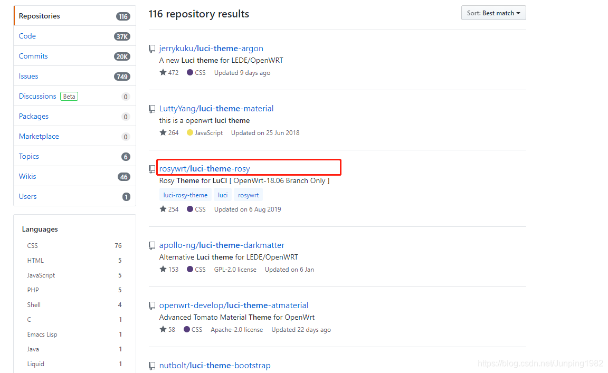Viewport: 608px width, 373px height.
Task: Click the 472 stars count for luci-theme-argon
Action: [x=169, y=72]
